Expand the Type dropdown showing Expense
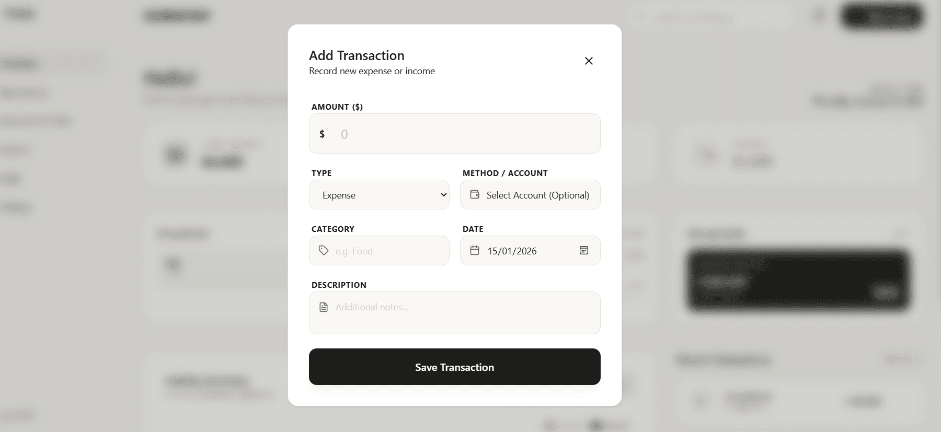Image resolution: width=941 pixels, height=432 pixels. 379,195
